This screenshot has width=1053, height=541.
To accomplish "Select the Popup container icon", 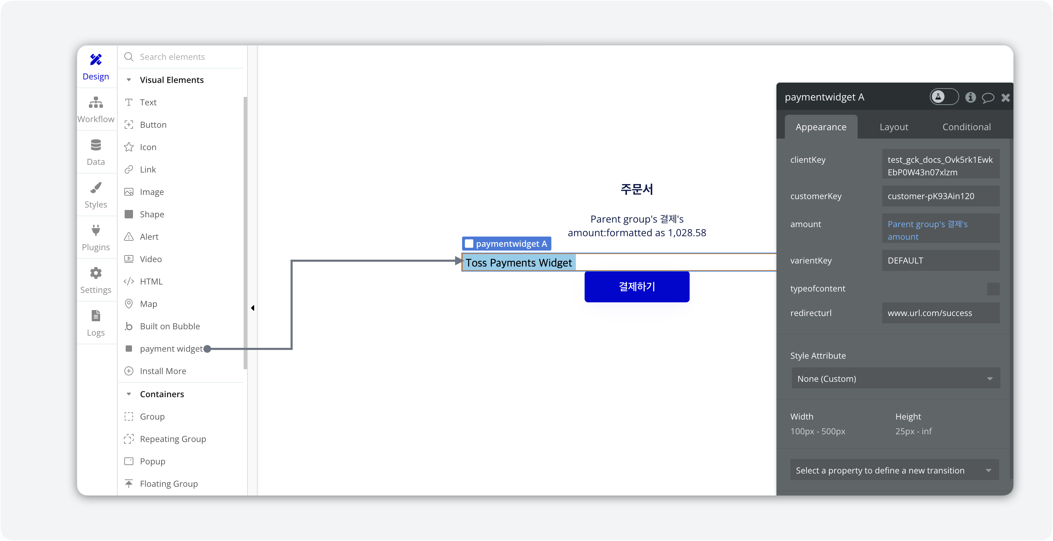I will click(129, 461).
